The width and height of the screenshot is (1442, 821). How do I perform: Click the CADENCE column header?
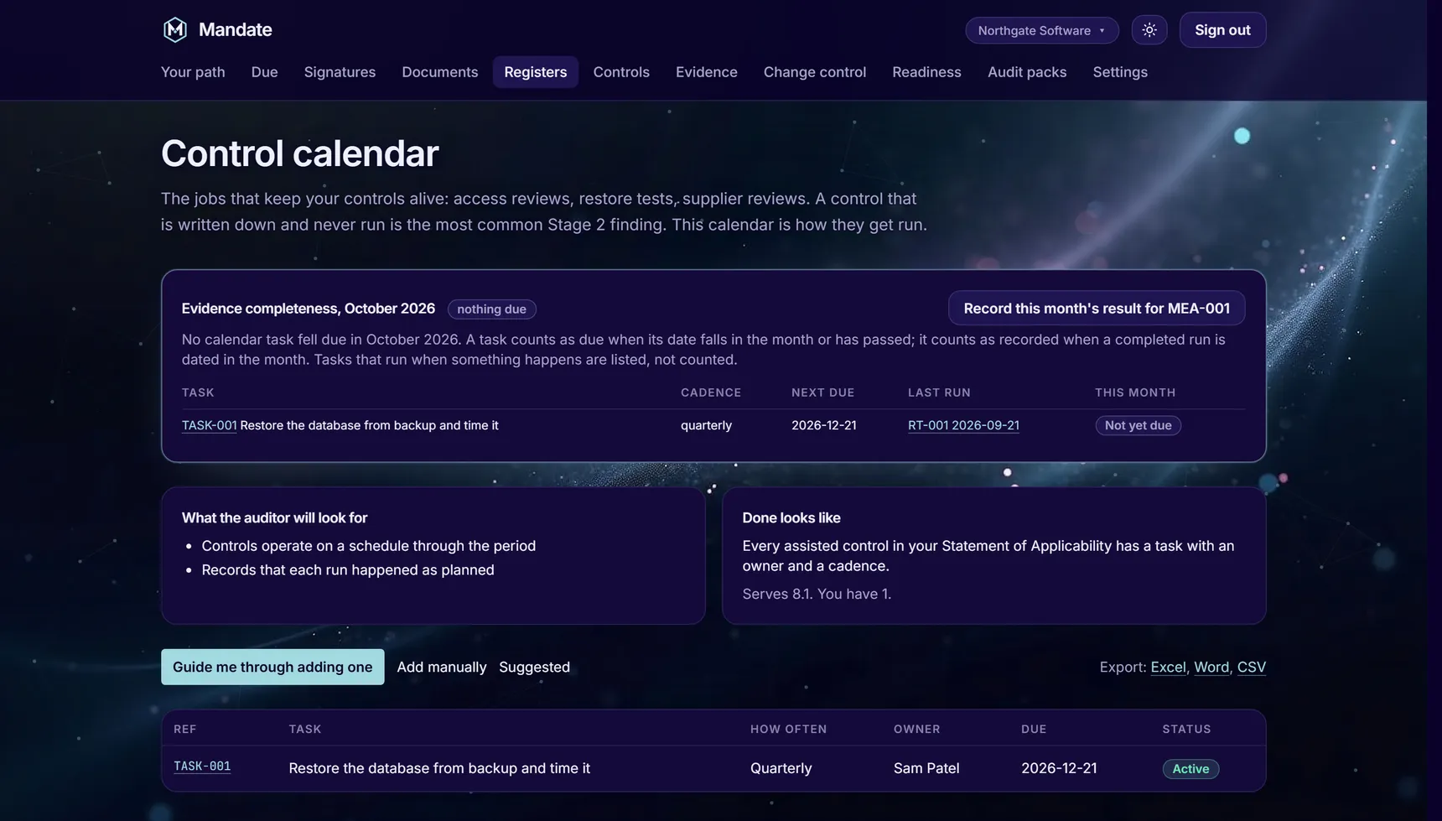click(x=711, y=392)
